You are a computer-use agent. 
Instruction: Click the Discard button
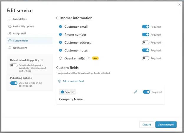147,124
